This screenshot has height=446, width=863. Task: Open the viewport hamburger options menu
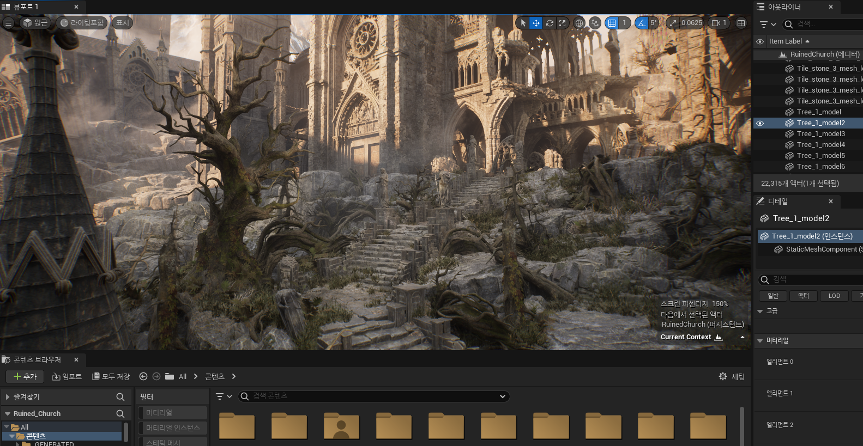coord(8,23)
